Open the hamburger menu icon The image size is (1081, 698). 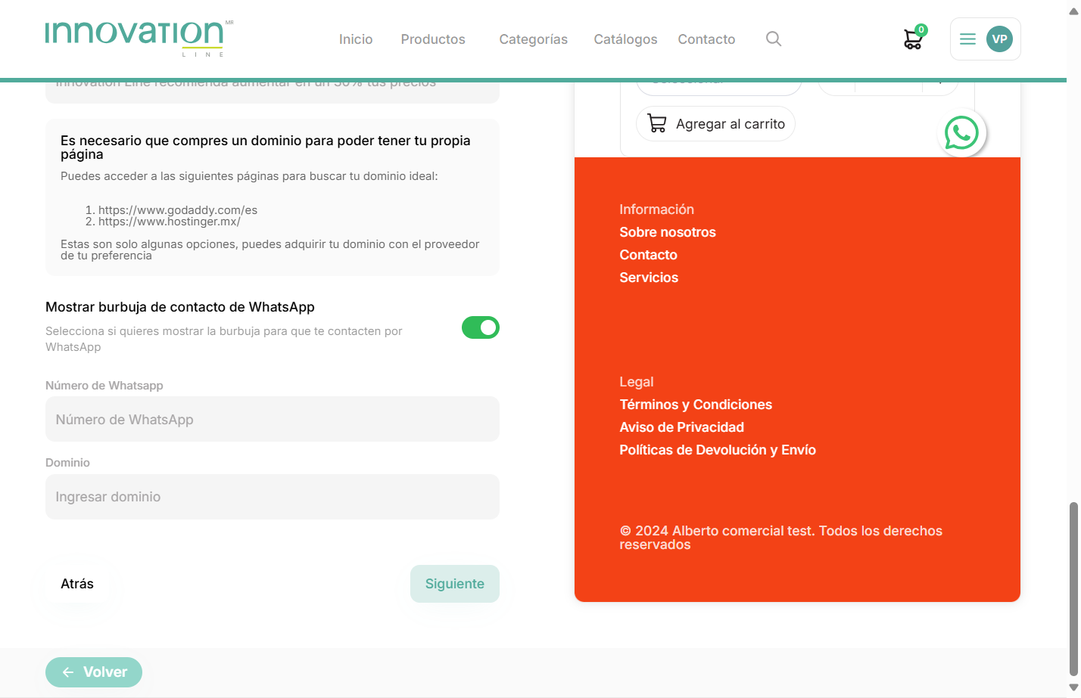pos(967,39)
